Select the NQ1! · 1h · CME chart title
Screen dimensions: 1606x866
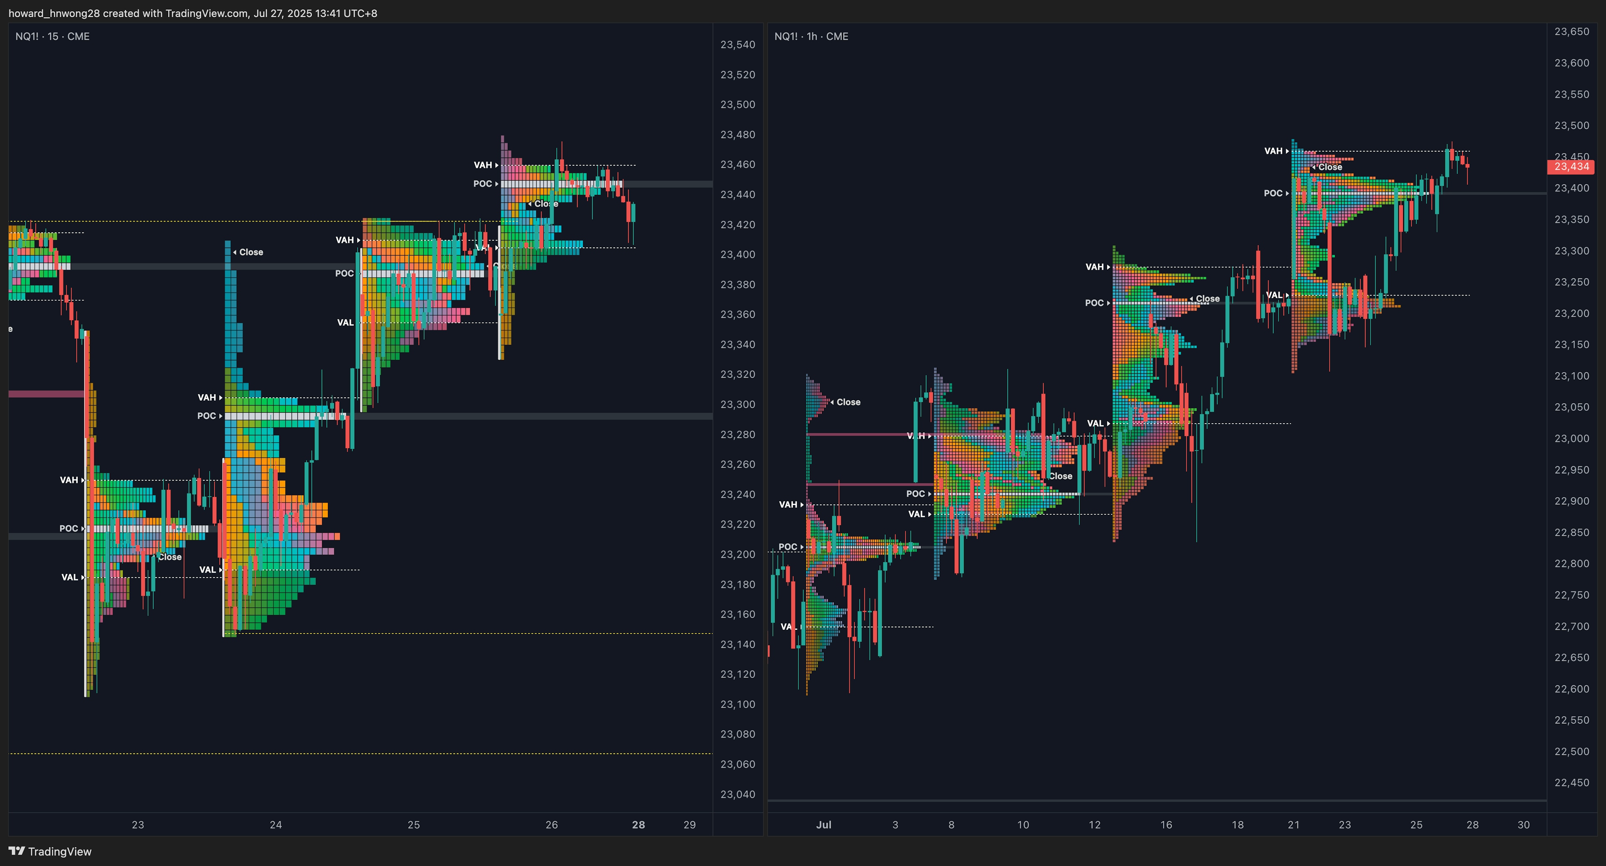[x=811, y=36]
